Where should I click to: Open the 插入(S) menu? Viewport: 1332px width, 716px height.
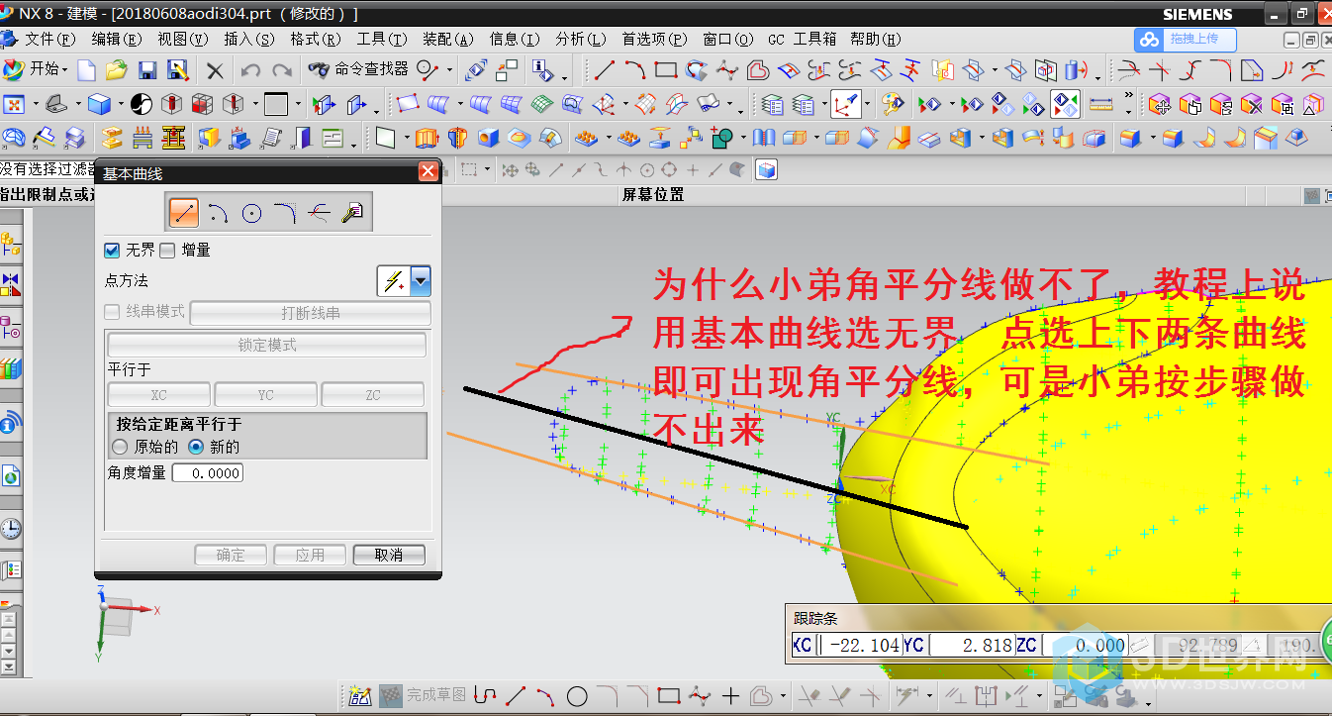[249, 39]
